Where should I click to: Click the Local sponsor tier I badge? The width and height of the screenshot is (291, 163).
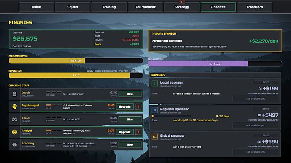(154, 84)
